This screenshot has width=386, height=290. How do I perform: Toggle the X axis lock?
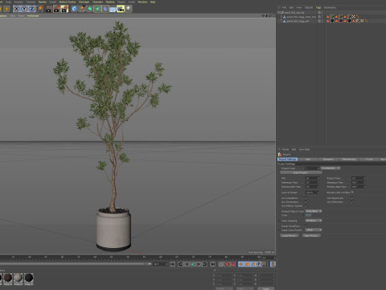tap(16, 9)
